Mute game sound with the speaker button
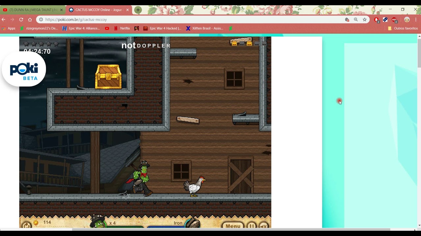Viewport: 421px width, 236px height. 263,226
